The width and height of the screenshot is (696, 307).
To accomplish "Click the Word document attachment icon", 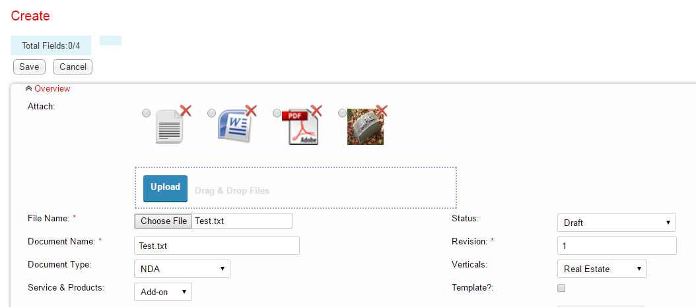I will click(234, 126).
